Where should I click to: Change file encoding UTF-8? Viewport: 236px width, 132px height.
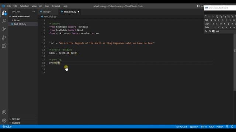pyautogui.click(x=204, y=126)
